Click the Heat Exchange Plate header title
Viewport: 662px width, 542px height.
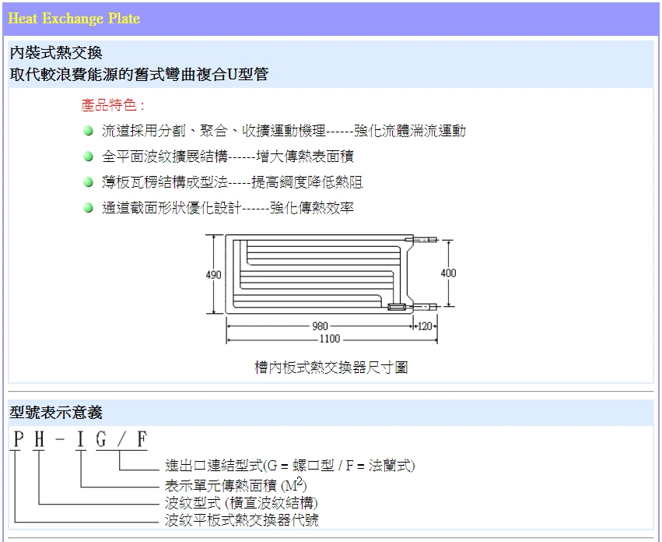[74, 18]
